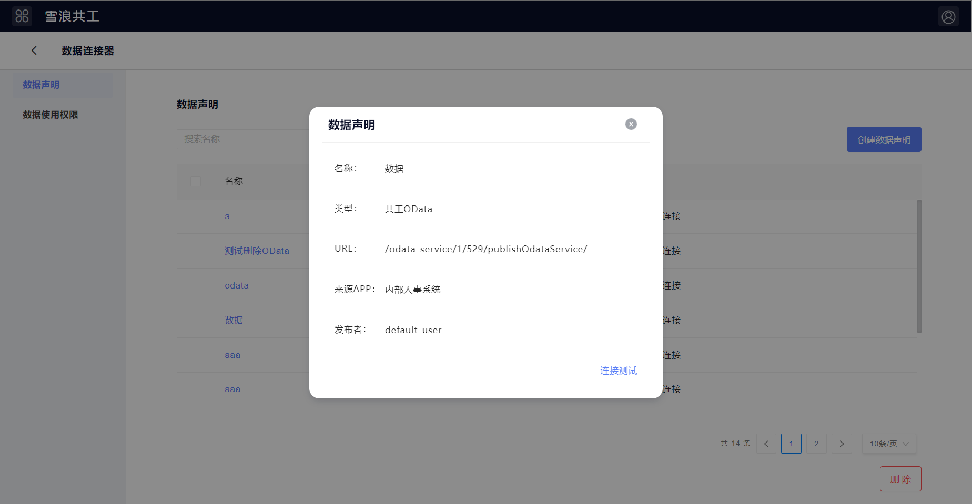Select page 2 in pagination
Screen dimensions: 972x504
816,444
